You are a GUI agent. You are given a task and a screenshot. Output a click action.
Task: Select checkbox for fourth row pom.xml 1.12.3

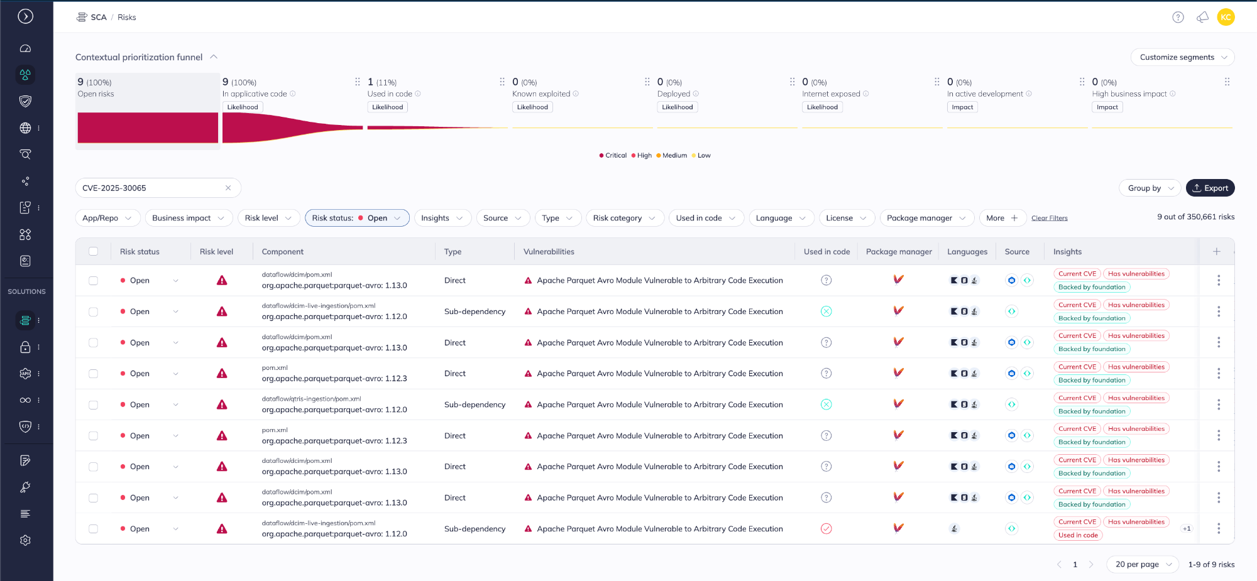click(x=94, y=374)
